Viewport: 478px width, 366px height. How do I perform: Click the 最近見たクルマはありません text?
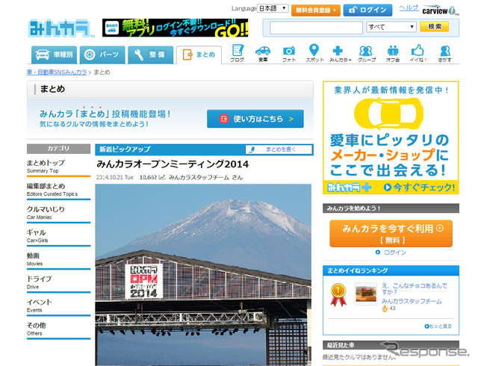(359, 357)
